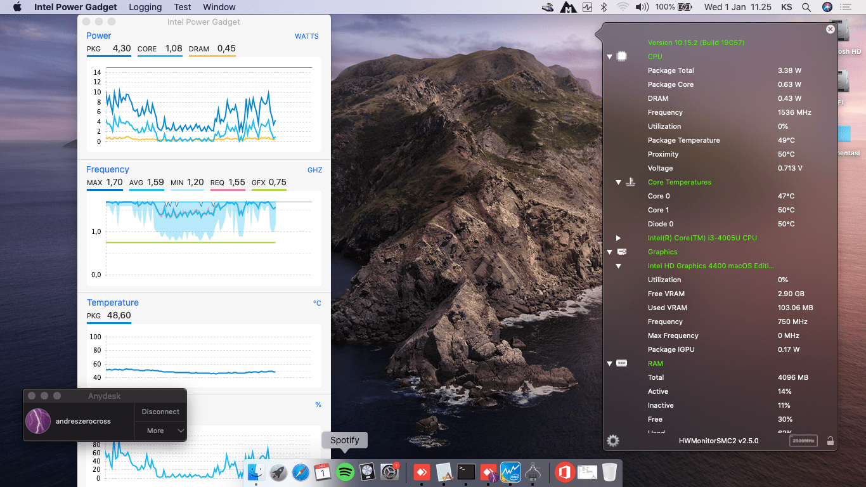Open Notification Center list icon
The height and width of the screenshot is (487, 866).
click(846, 7)
